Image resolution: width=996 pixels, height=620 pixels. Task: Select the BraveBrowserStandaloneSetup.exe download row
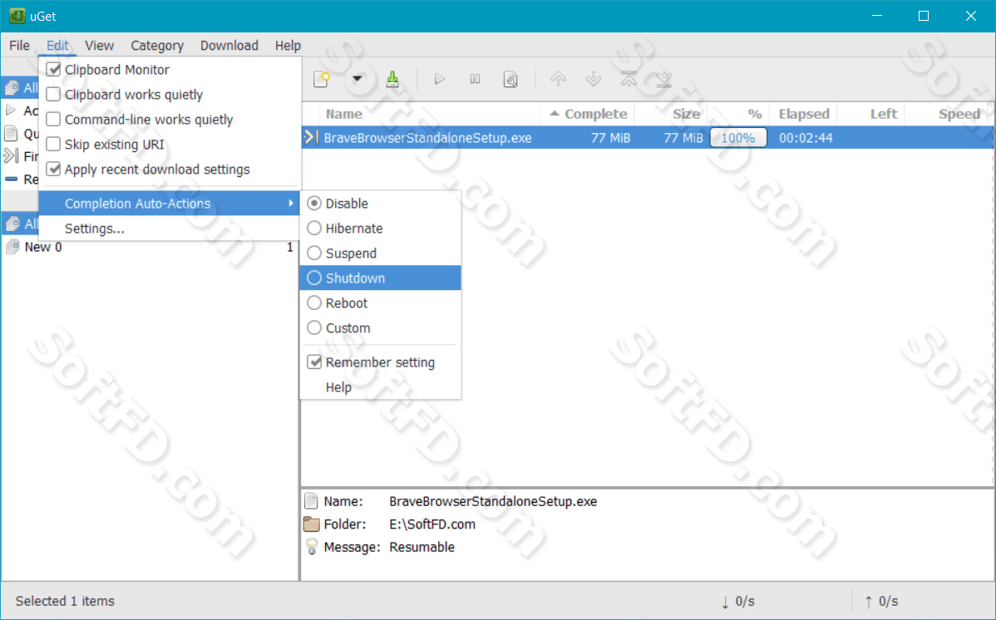pos(648,137)
